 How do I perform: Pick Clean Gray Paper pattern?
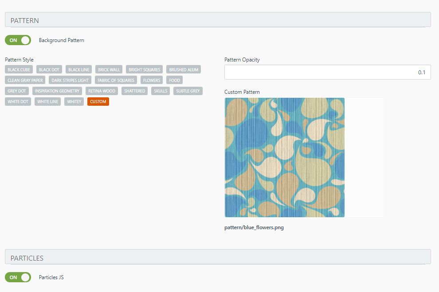25,80
